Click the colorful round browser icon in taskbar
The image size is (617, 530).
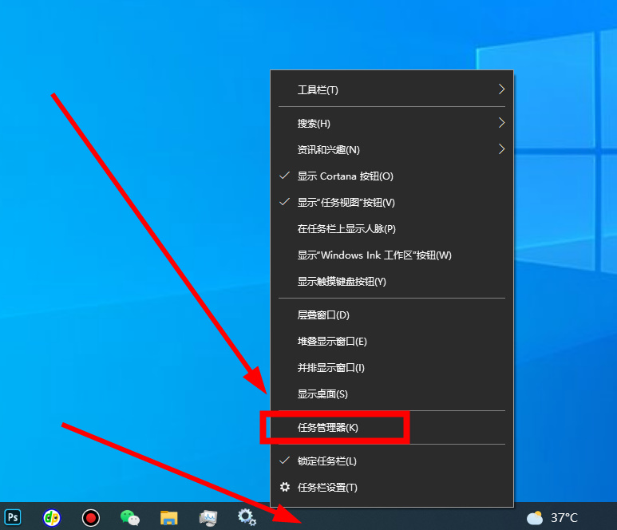[x=52, y=517]
